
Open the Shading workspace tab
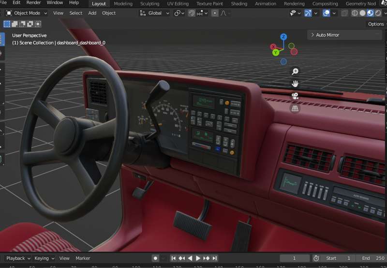(239, 4)
